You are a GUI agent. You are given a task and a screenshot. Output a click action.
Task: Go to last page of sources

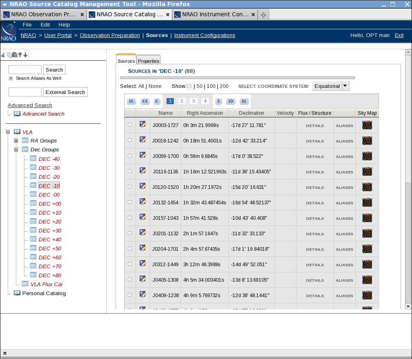[244, 101]
